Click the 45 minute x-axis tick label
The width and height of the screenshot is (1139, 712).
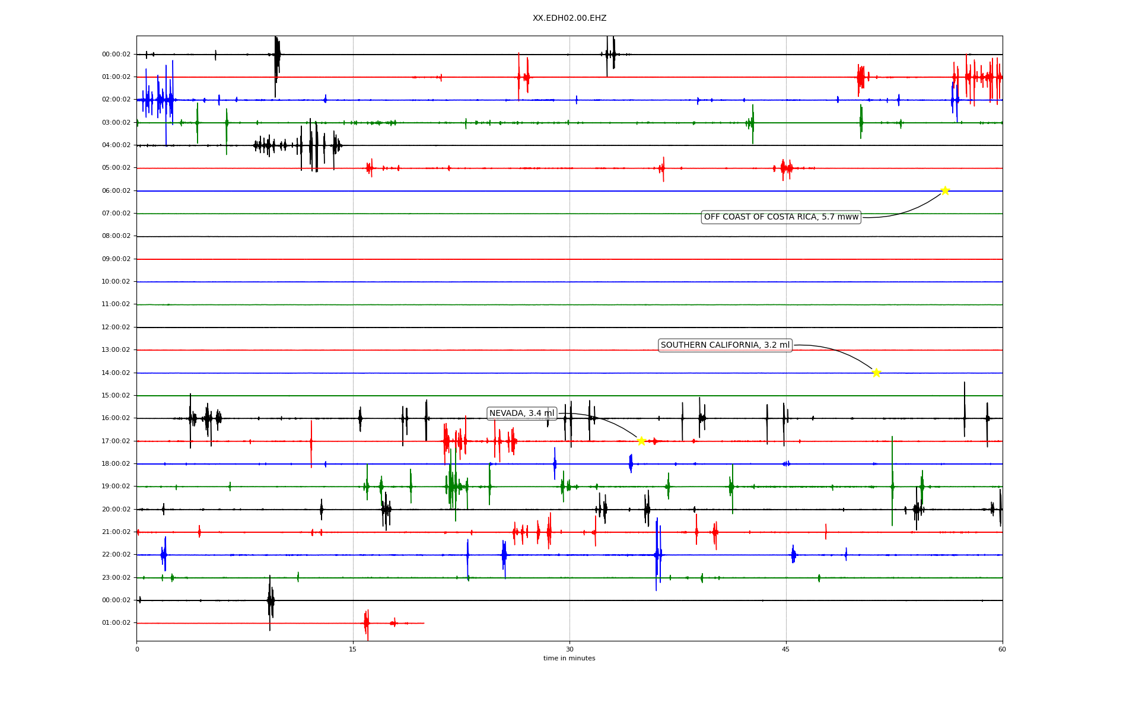(x=786, y=649)
